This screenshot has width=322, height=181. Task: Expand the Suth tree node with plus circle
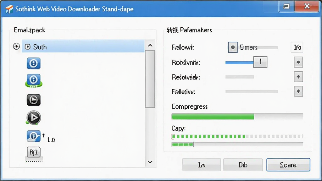click(16, 47)
